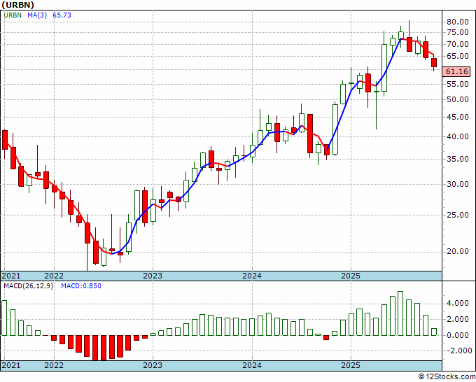Screen dimensions: 476x382
Task: Click 2023 on the price chart timeline
Action: [x=153, y=276]
